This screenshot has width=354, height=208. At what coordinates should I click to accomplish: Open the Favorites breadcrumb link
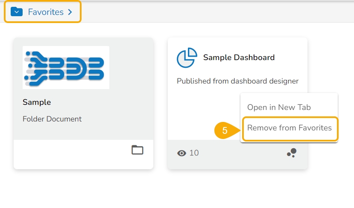(46, 12)
